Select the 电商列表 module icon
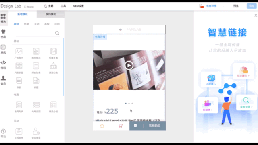The image size is (258, 145). tap(19, 107)
